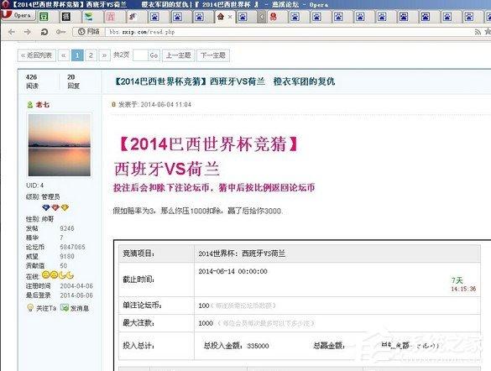Click the gray tab-scroll arrow in tab bar
491x371 pixels.
click(x=262, y=17)
